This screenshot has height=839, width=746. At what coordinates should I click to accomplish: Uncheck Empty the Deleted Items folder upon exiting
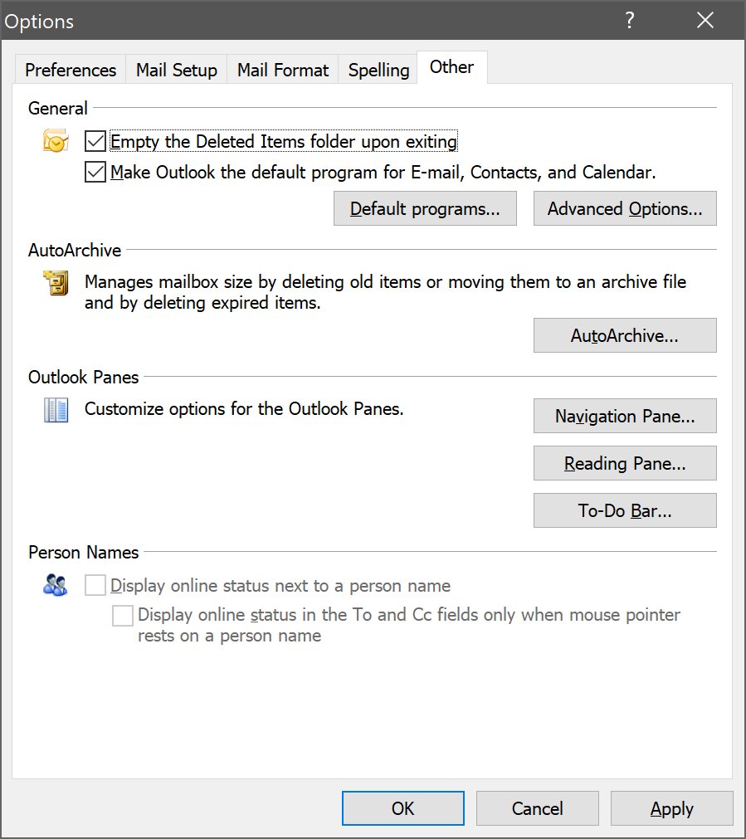tap(95, 142)
